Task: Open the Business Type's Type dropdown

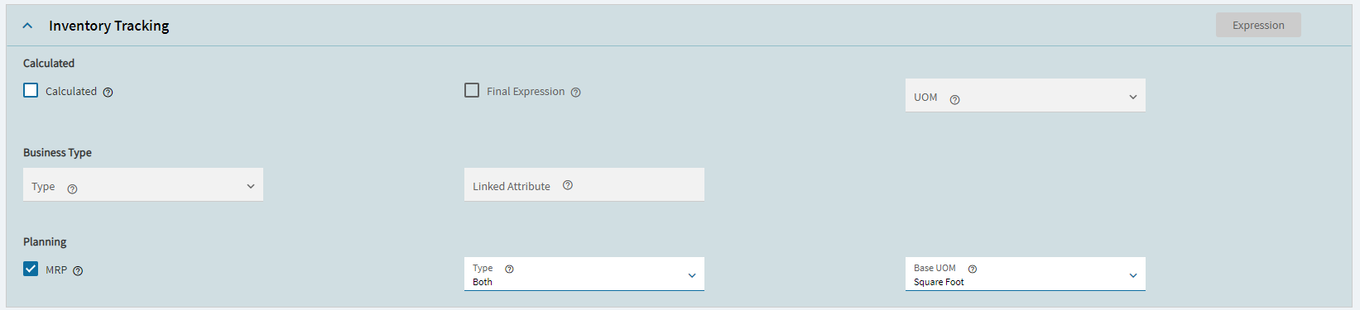Action: [x=143, y=185]
